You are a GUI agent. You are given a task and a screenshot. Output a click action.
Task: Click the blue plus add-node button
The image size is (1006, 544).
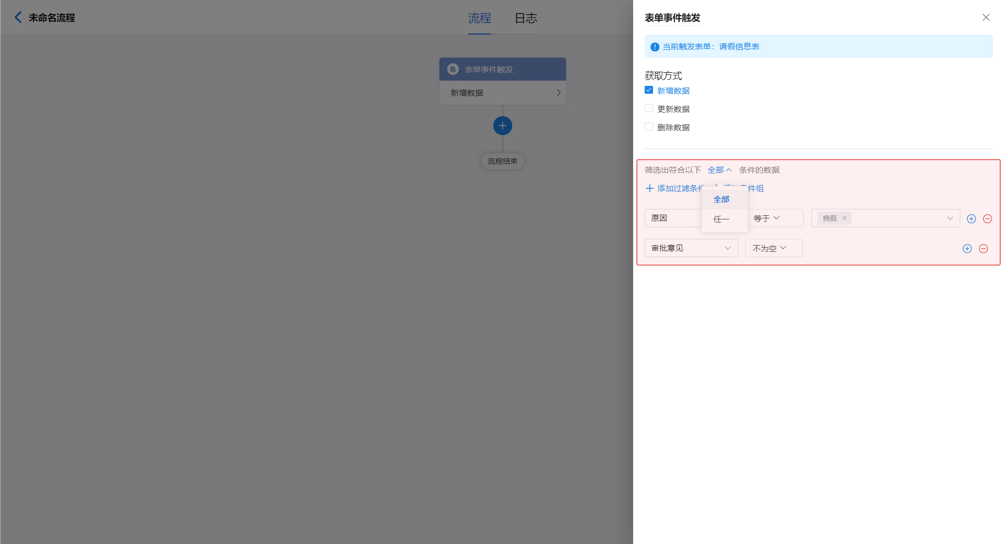[502, 126]
